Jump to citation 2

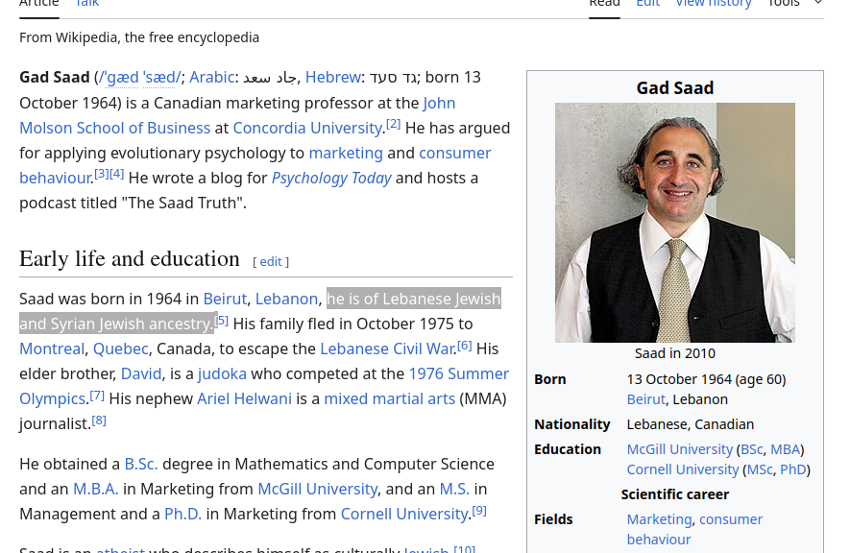394,124
